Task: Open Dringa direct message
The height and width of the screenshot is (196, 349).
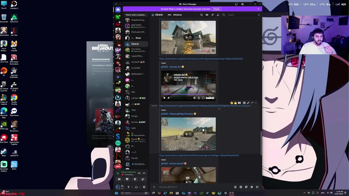Action: pos(136,116)
